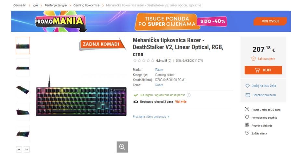Open 'Periferija za igre' breadcrumb
Image resolution: width=299 pixels, height=161 pixels.
pos(56,5)
